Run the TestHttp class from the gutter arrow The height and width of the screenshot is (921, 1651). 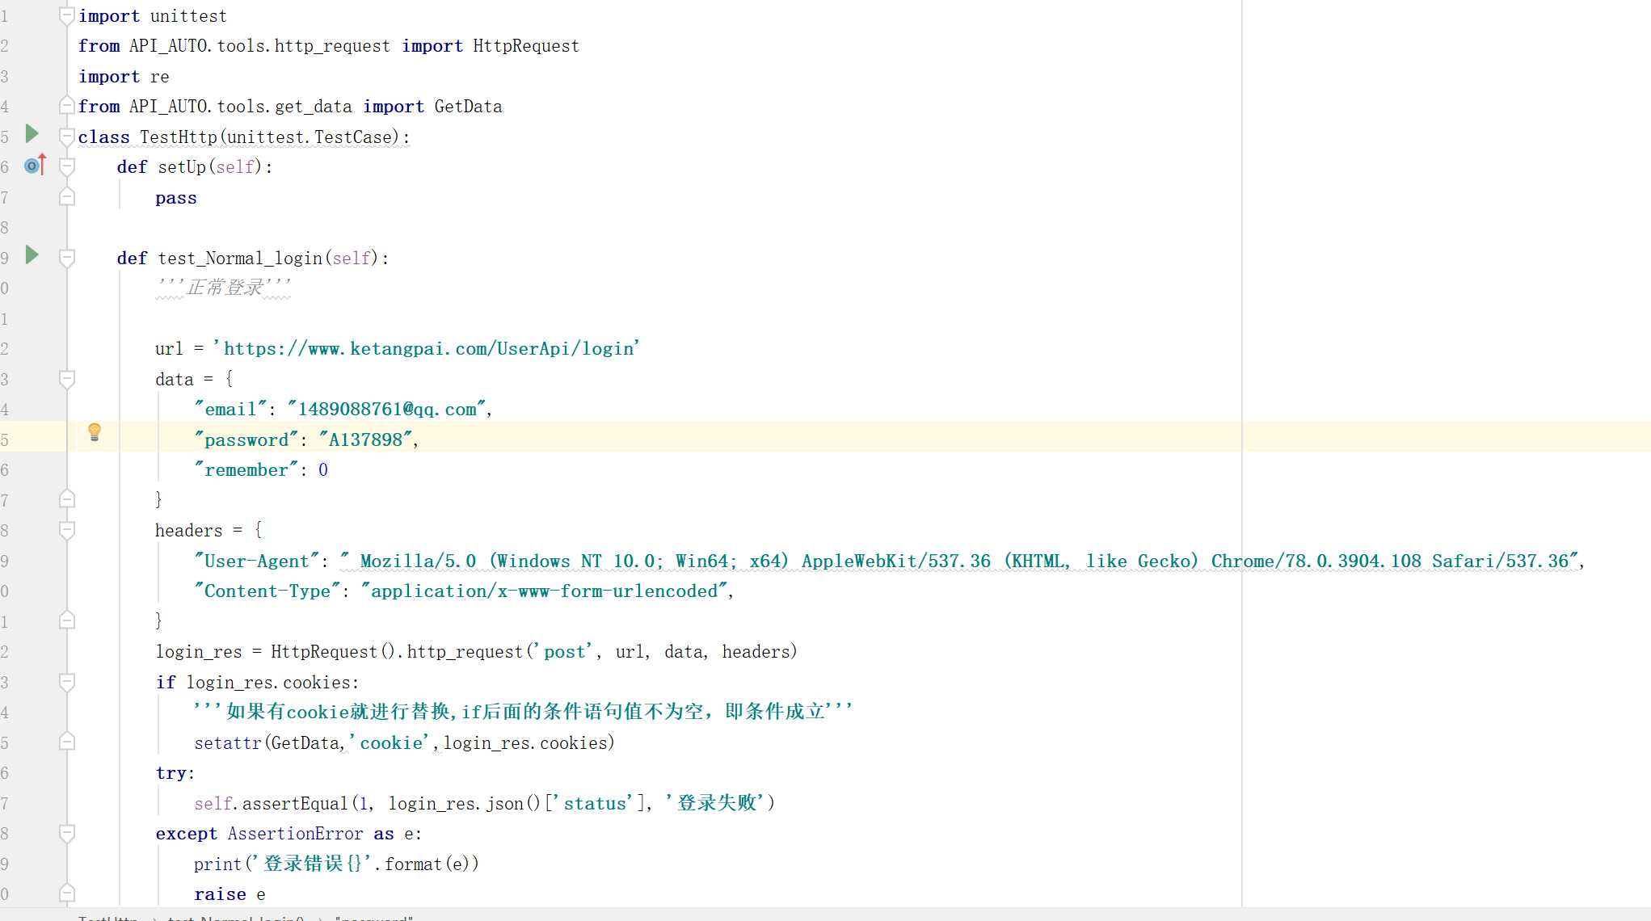pos(32,133)
